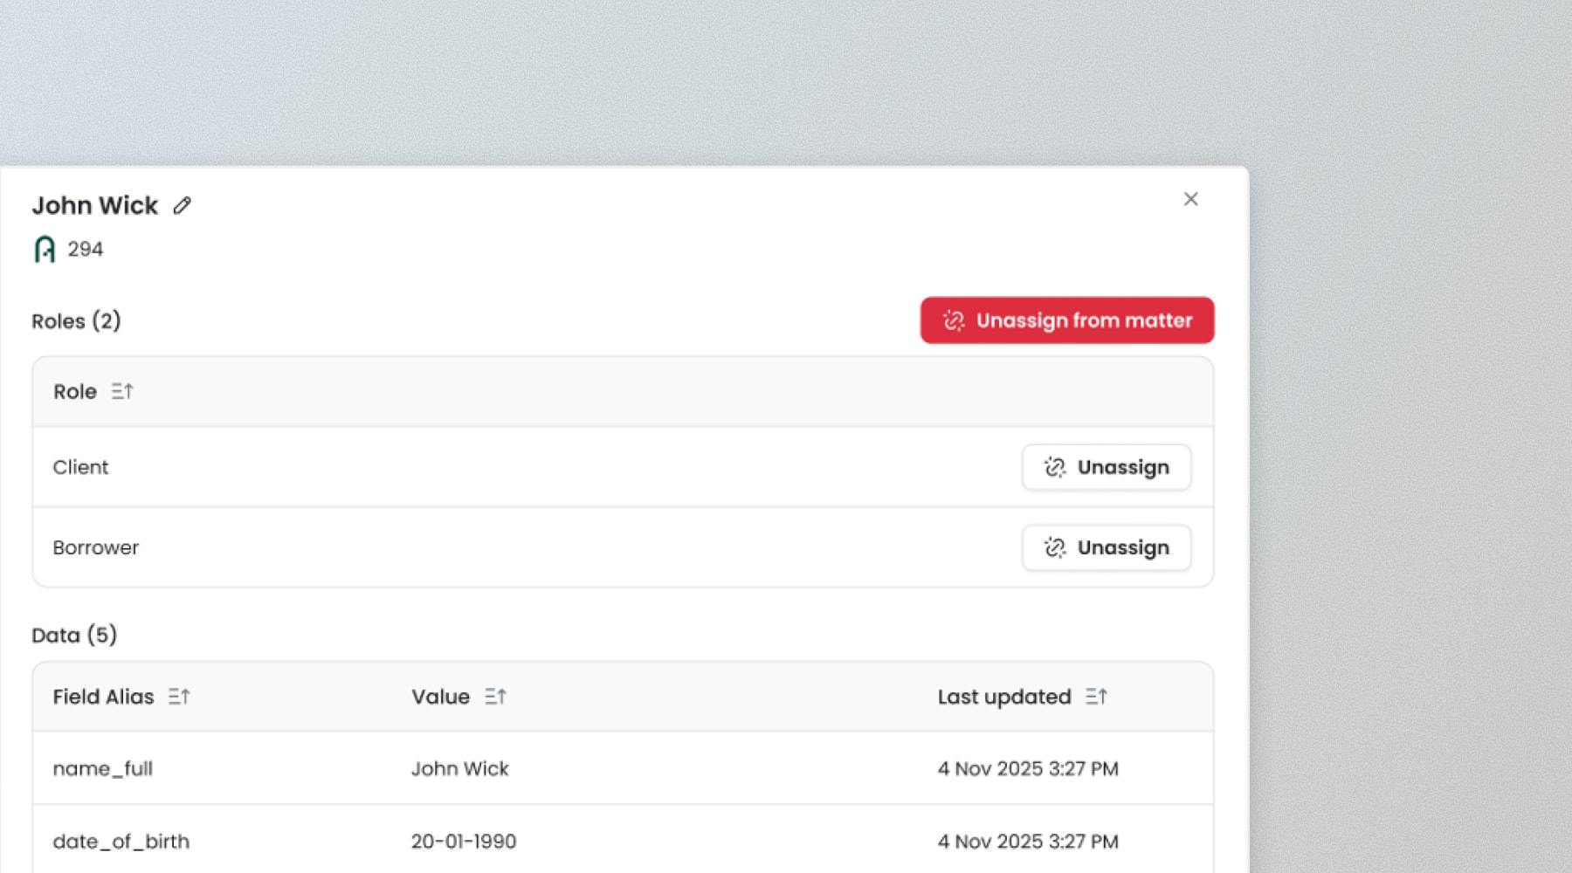Click the John Wick value in the name_full row
The width and height of the screenshot is (1572, 873).
coord(460,769)
